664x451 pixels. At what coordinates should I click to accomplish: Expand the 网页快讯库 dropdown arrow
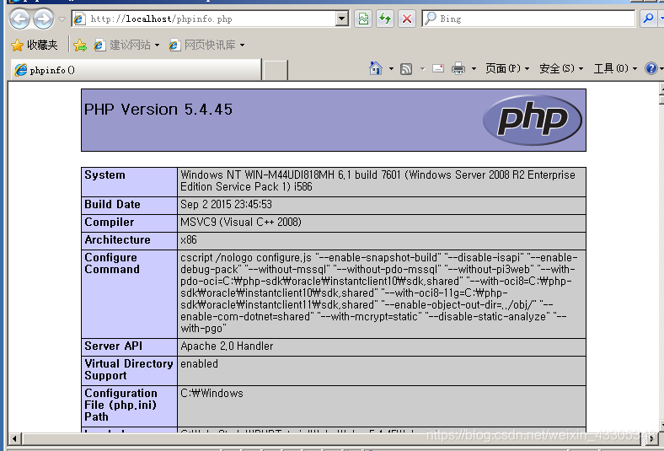click(242, 45)
